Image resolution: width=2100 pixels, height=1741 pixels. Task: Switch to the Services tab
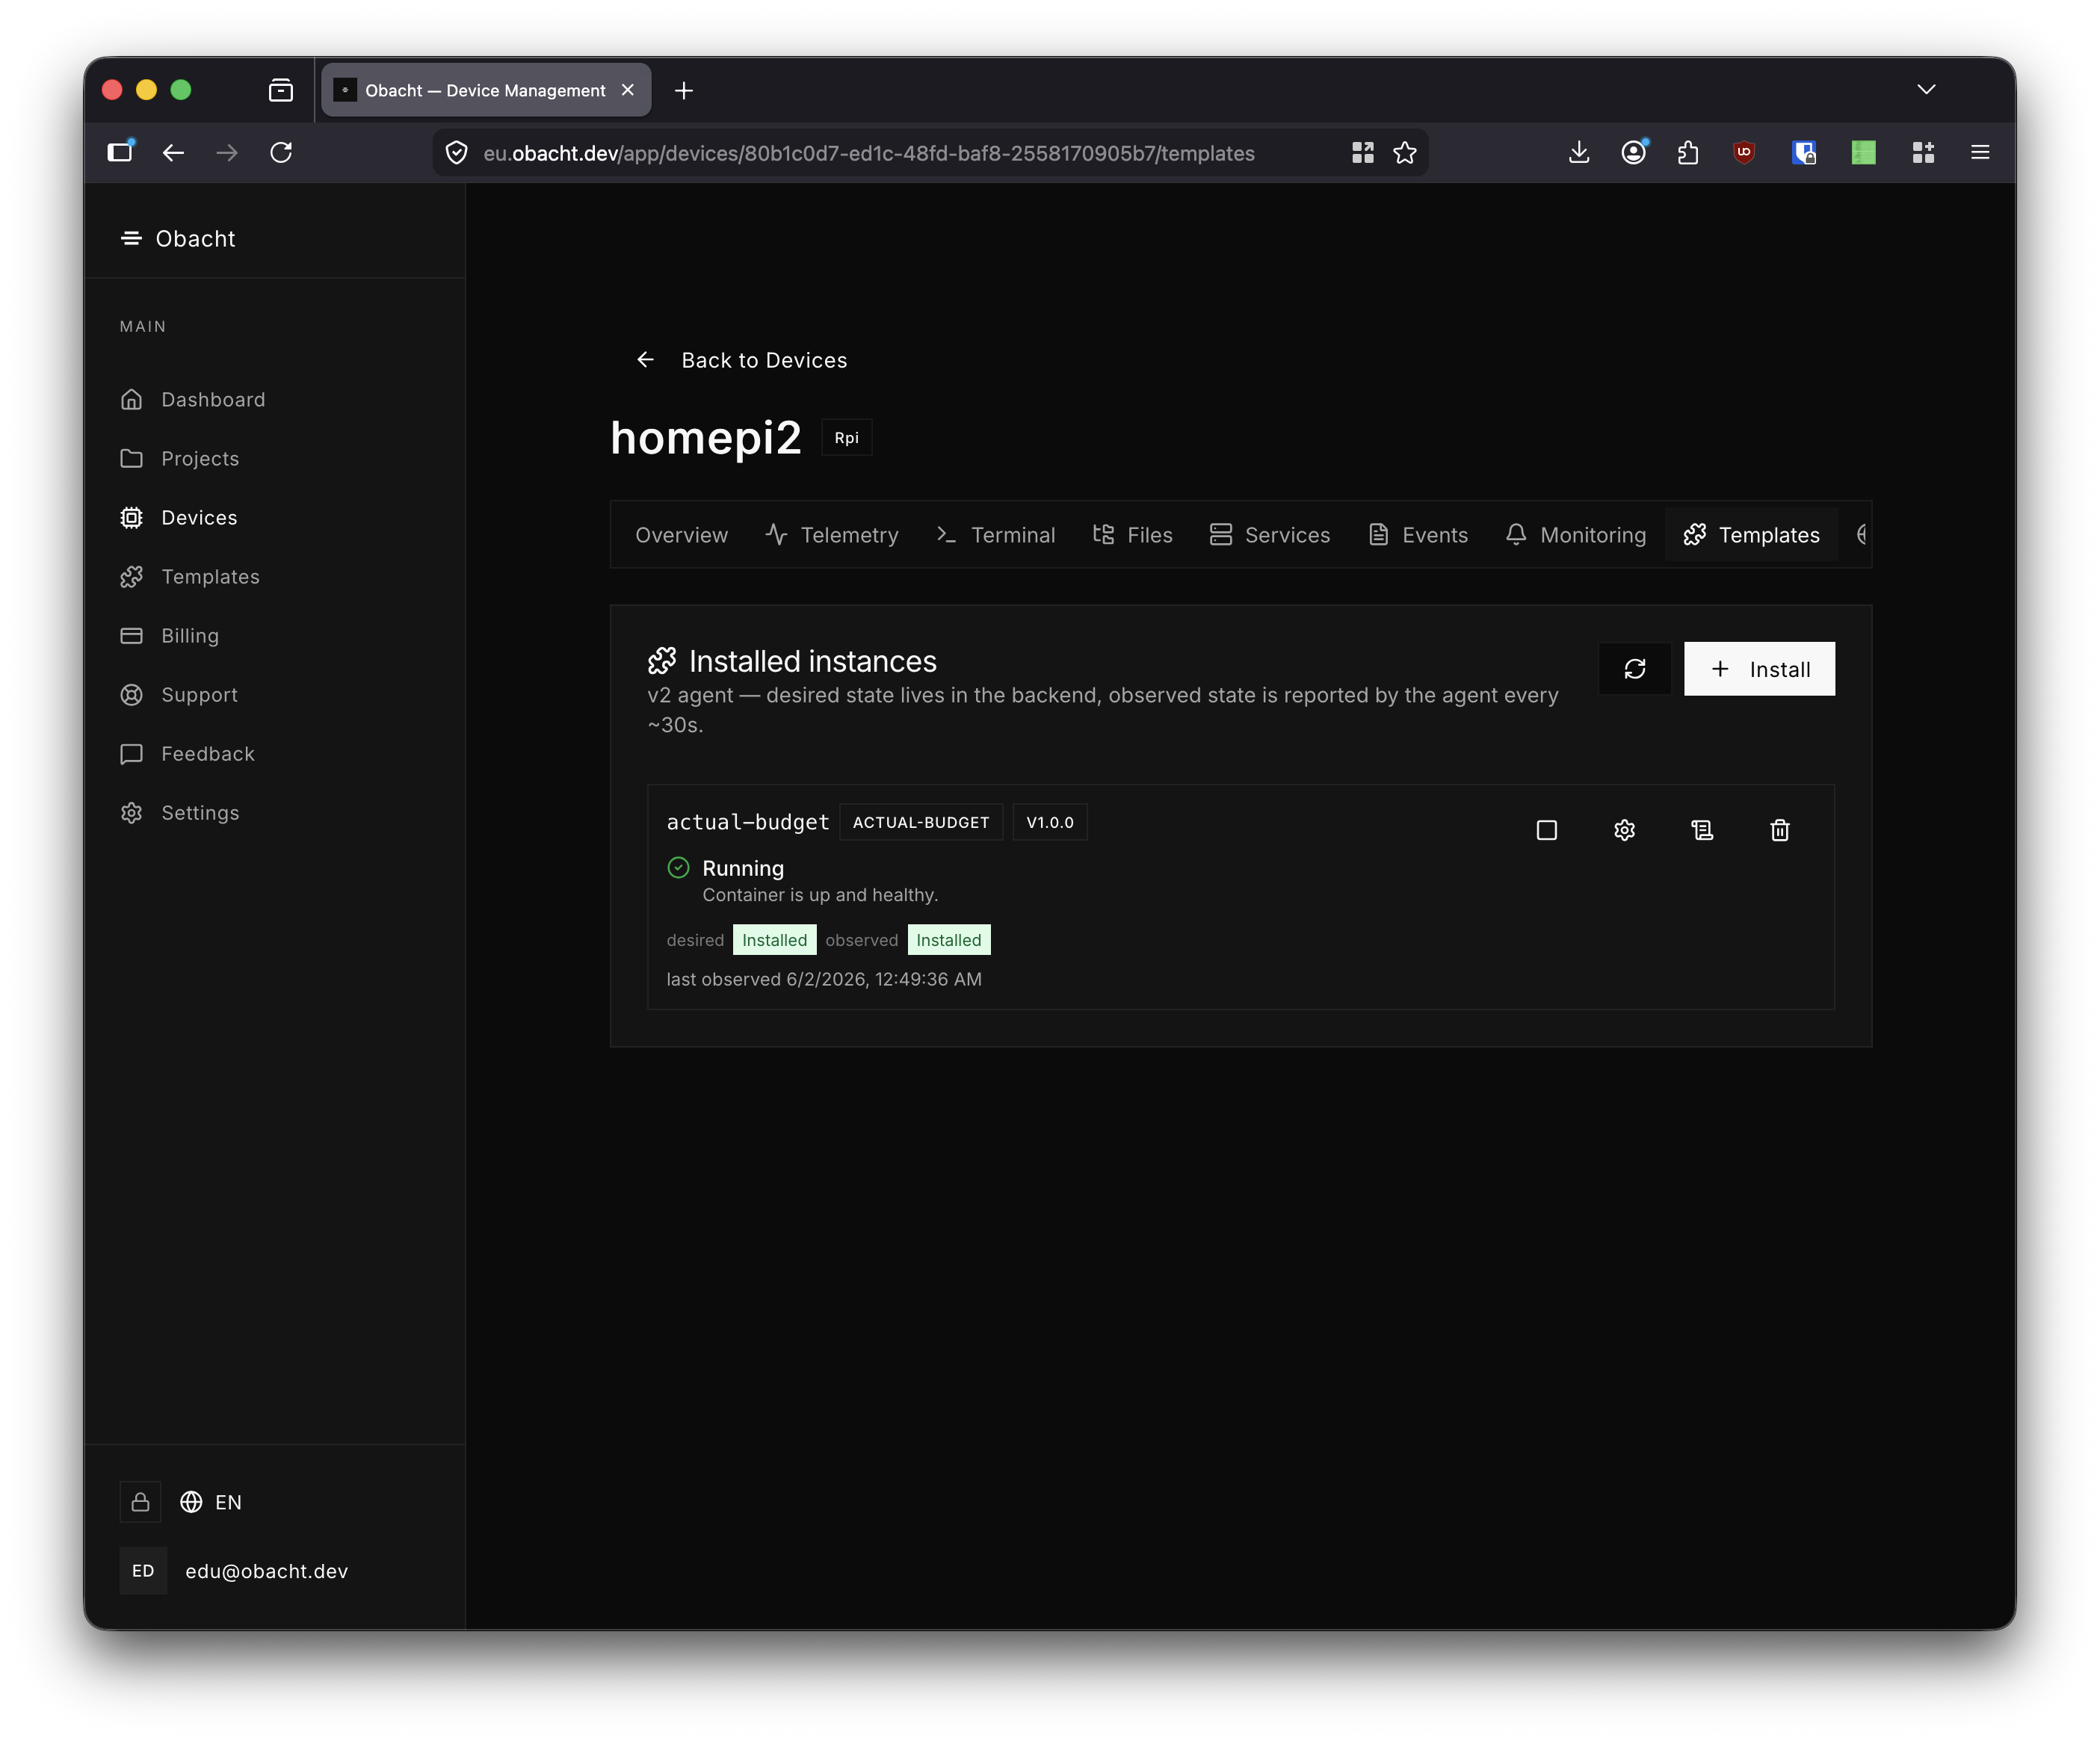(1269, 535)
